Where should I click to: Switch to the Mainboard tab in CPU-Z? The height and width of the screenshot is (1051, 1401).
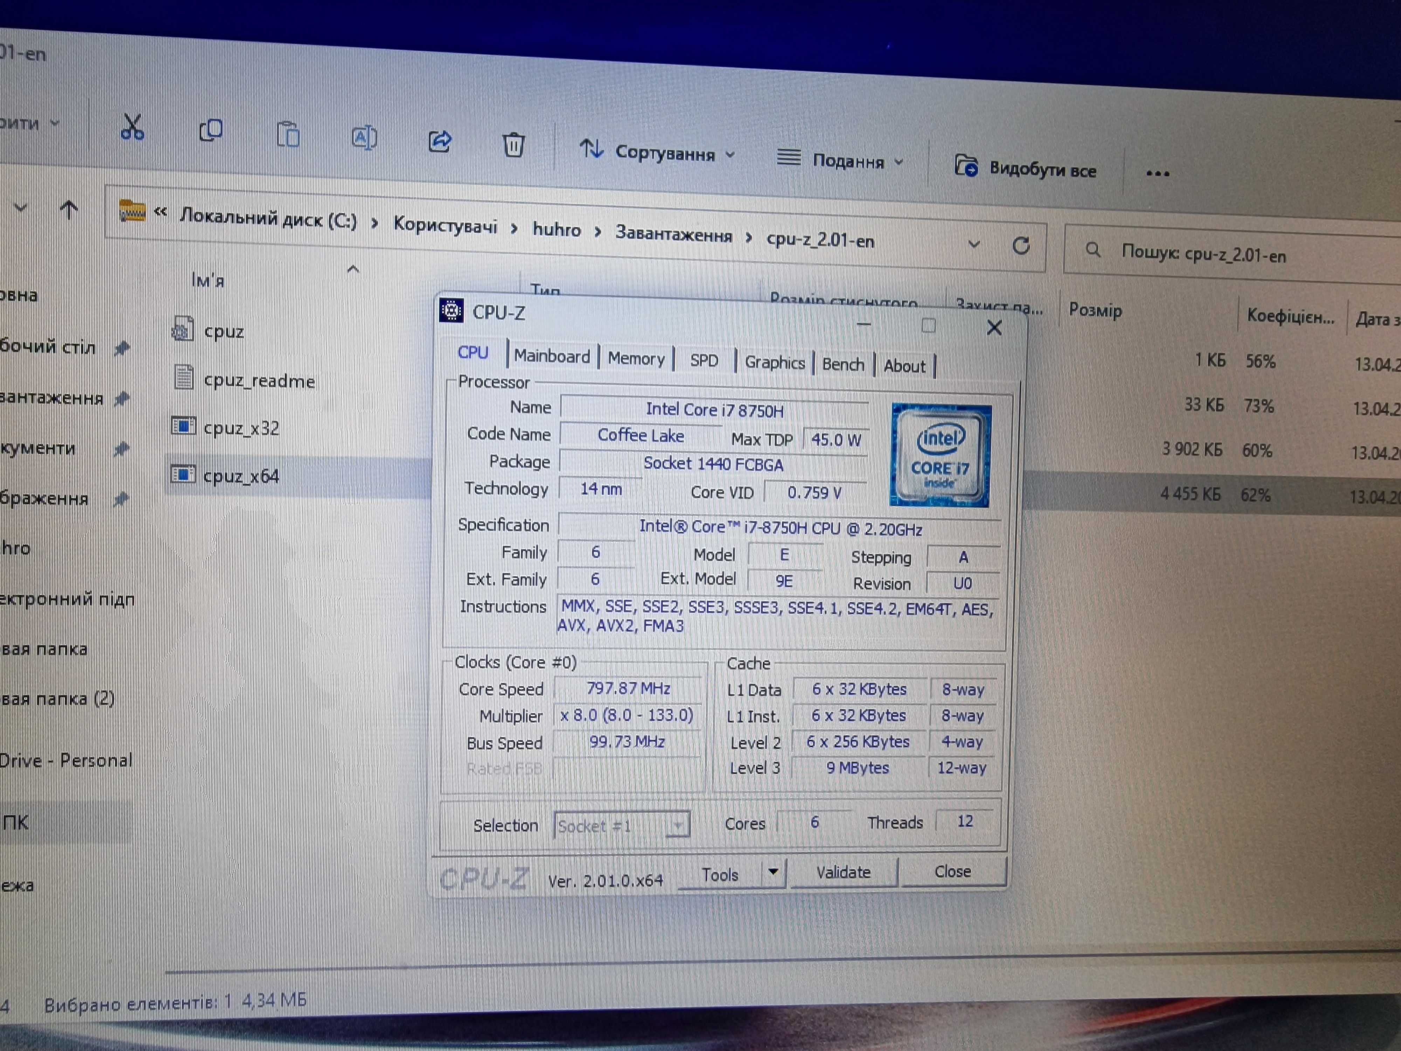click(x=552, y=356)
